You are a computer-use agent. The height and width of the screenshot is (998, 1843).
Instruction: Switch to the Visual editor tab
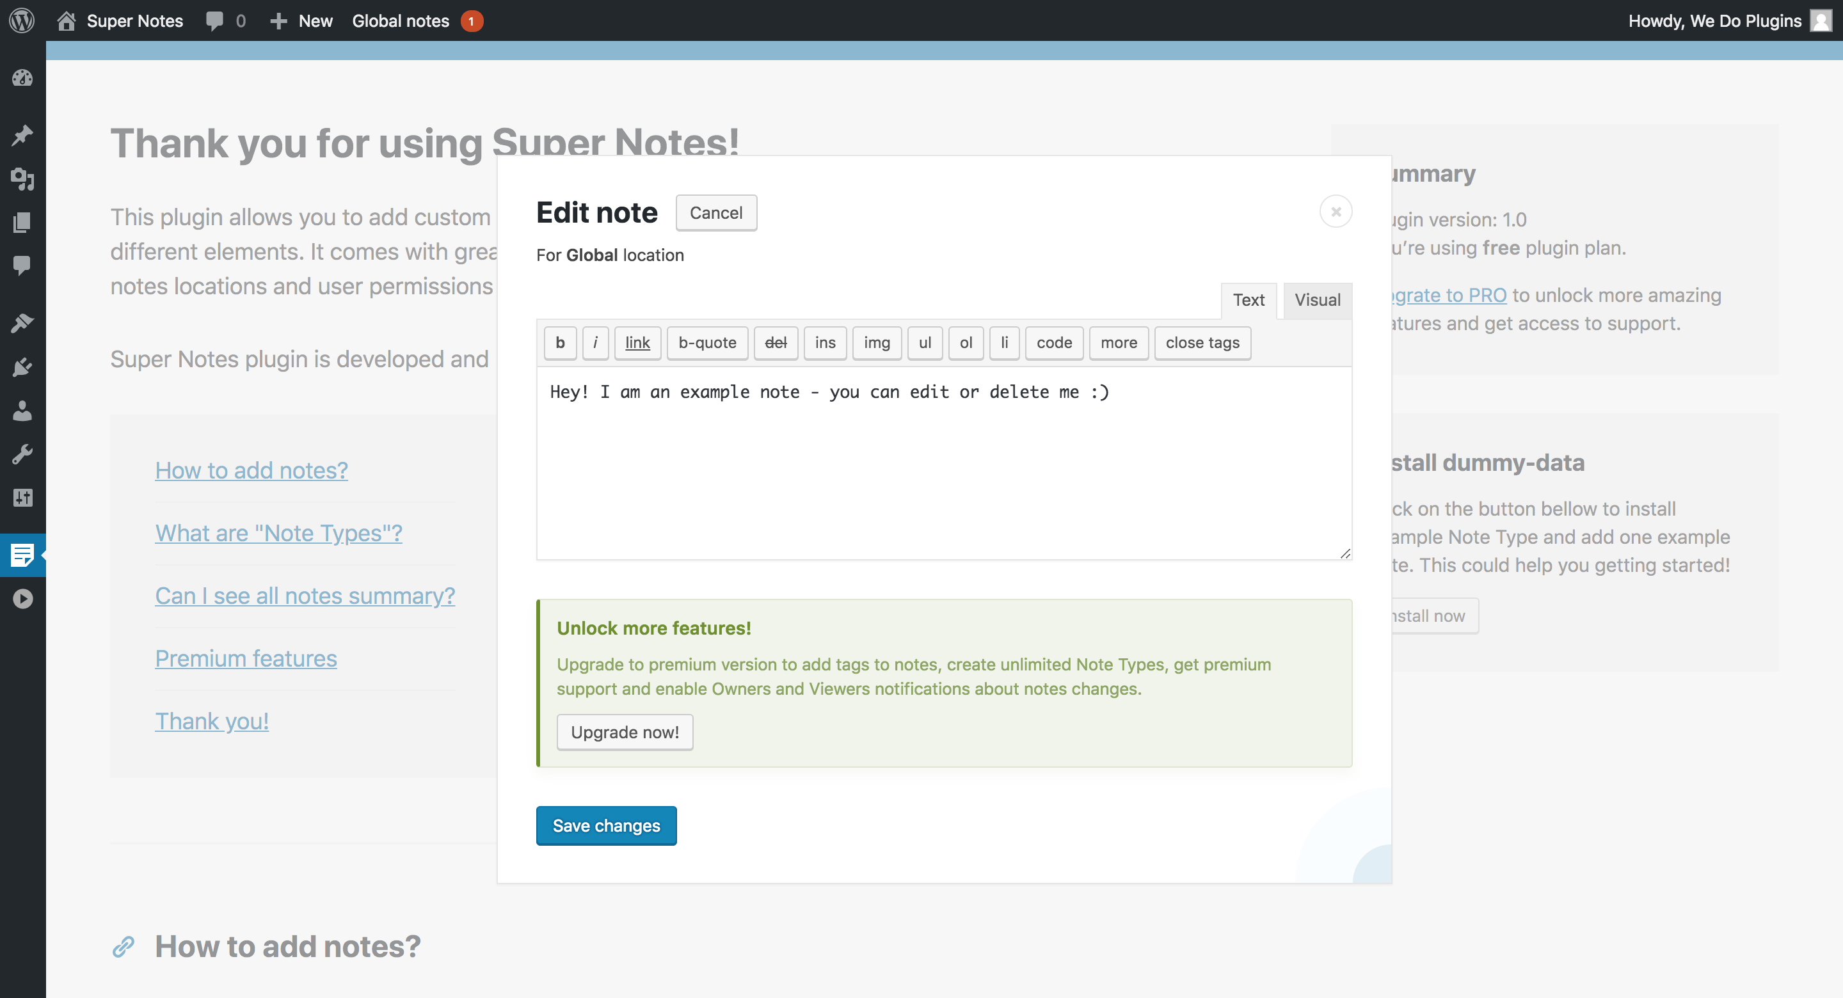(x=1317, y=300)
